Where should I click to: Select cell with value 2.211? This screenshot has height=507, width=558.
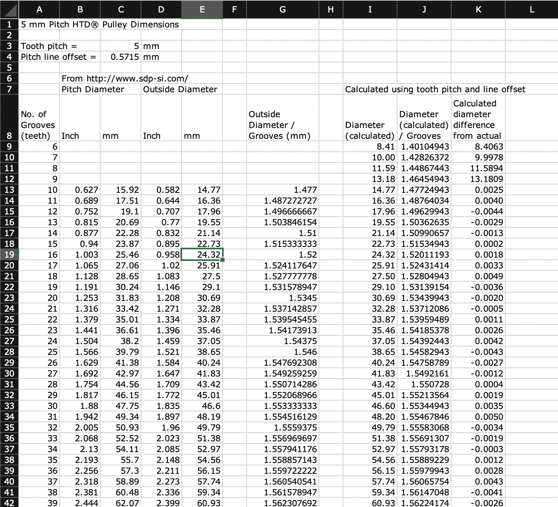click(161, 470)
